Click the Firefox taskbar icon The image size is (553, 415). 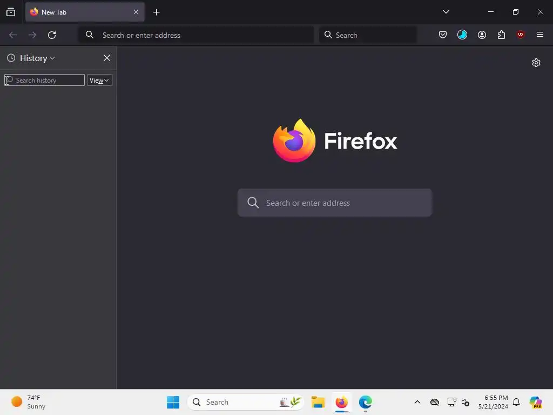pyautogui.click(x=341, y=402)
